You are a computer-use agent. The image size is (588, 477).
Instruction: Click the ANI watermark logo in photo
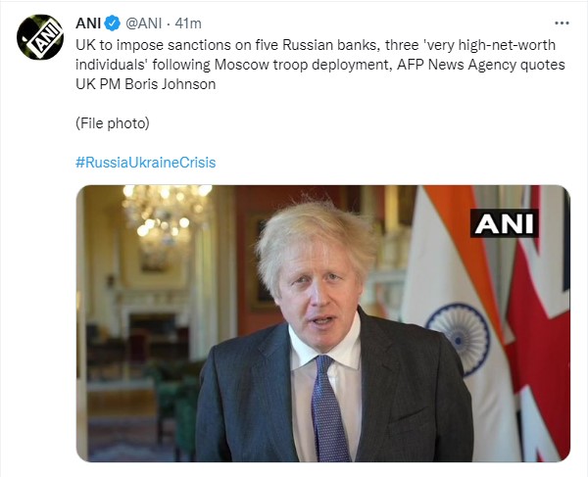pos(505,223)
